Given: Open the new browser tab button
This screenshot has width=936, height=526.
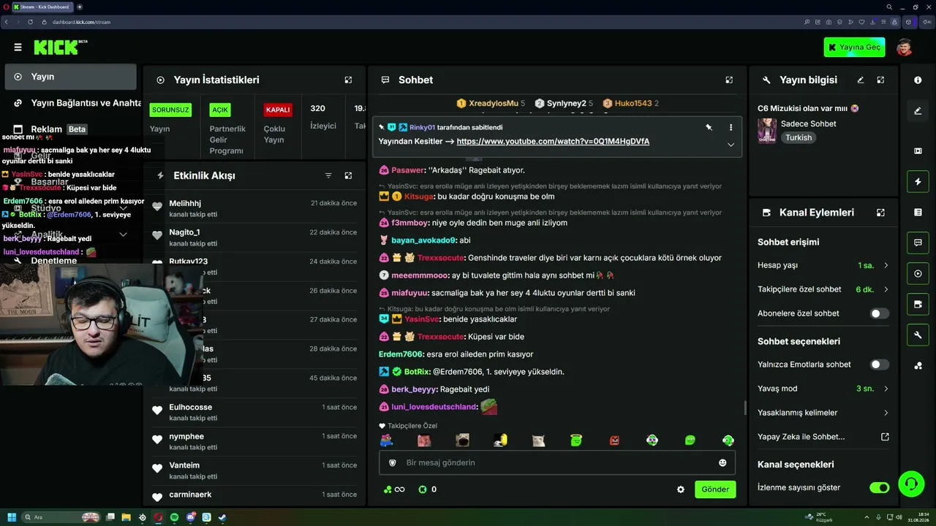Looking at the screenshot, I should coord(80,7).
